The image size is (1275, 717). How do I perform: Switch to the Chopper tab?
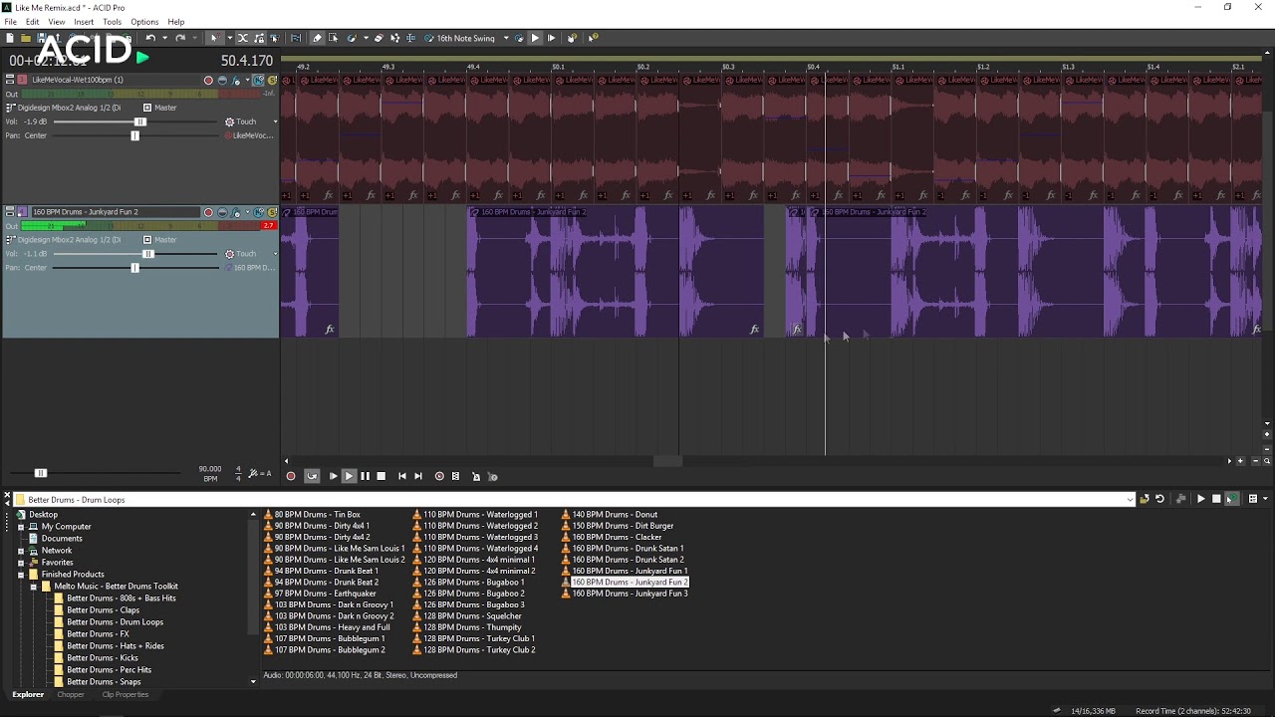tap(71, 694)
